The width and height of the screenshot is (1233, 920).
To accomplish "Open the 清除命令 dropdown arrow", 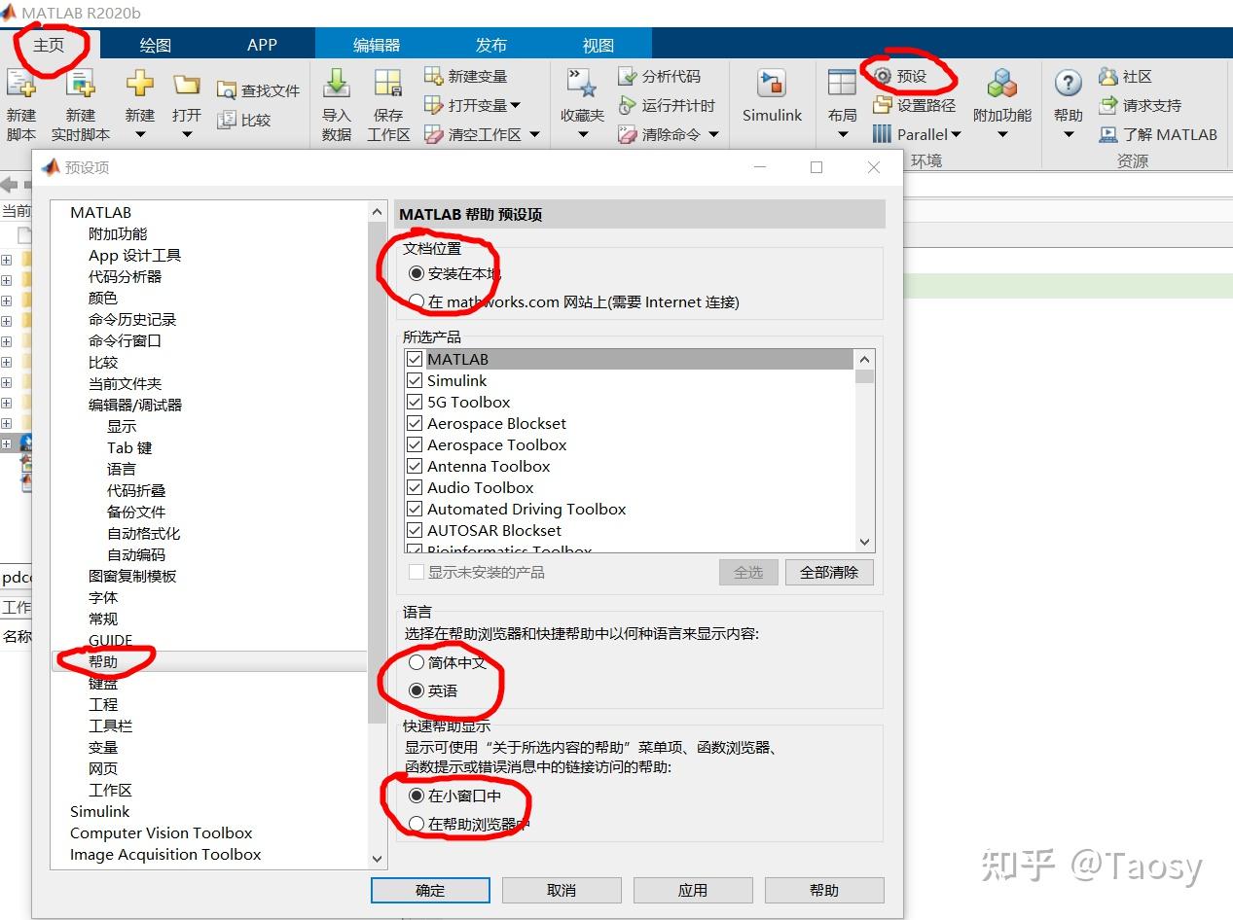I will point(712,135).
